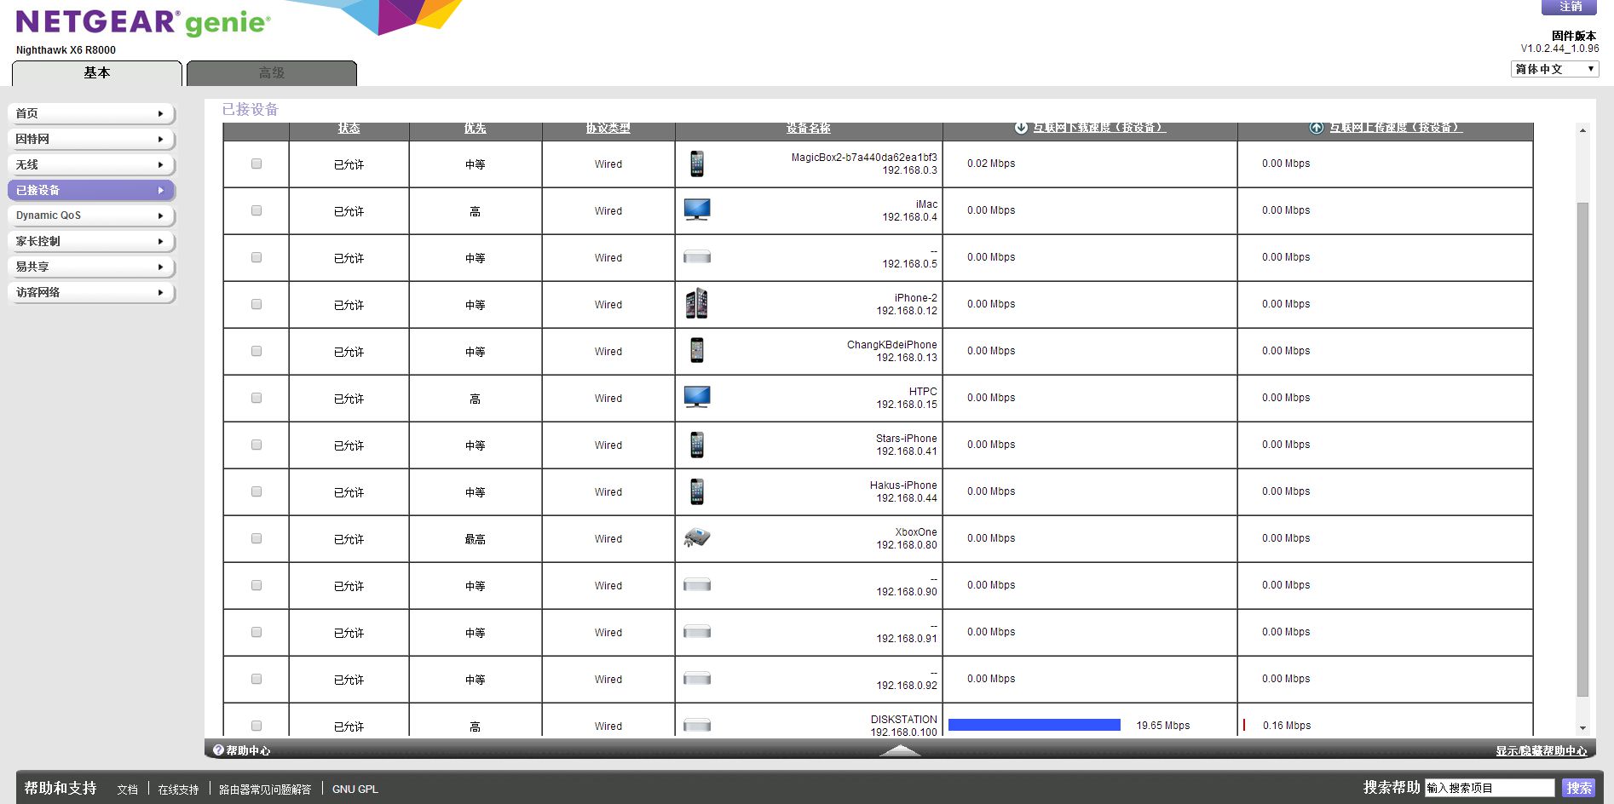Click the XboxOne game console icon
The image size is (1614, 804).
click(x=697, y=537)
